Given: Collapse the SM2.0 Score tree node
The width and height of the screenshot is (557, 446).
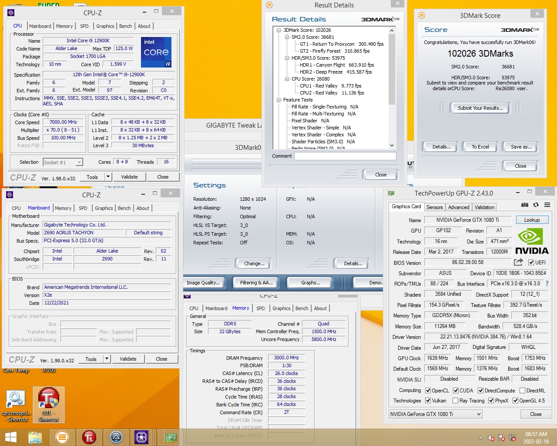Looking at the screenshot, I should point(287,37).
